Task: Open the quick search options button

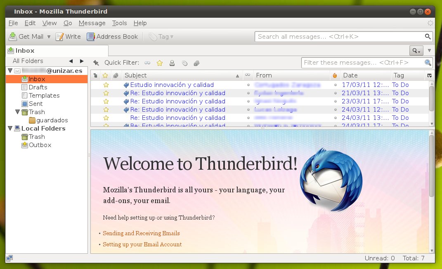Action: [416, 51]
